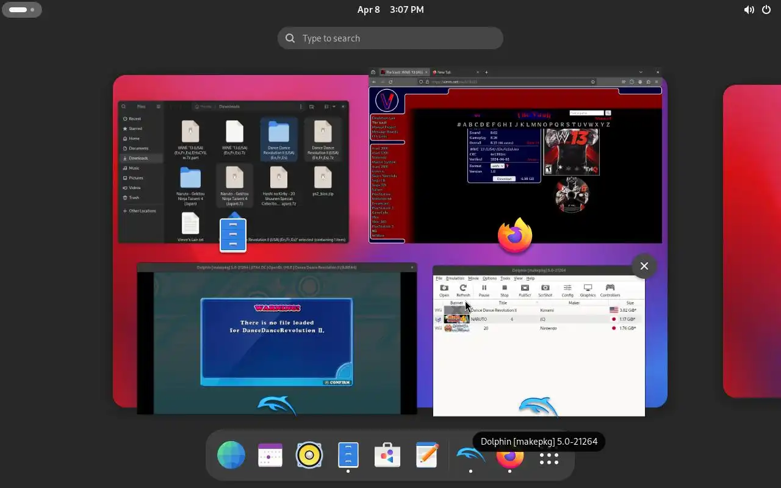Select Hoshi no Kirby archive file in Files
Image resolution: width=781 pixels, height=488 pixels.
click(279, 185)
